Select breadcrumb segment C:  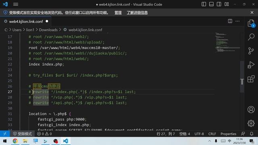point(6,30)
